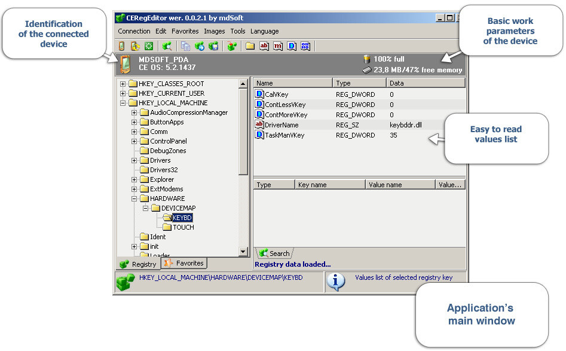The height and width of the screenshot is (351, 566).
Task: Click the copy toolbar icon
Action: [x=186, y=46]
